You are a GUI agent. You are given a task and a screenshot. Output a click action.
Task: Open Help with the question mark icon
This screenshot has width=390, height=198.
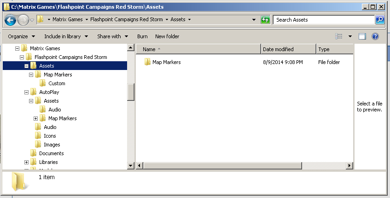[x=375, y=36]
